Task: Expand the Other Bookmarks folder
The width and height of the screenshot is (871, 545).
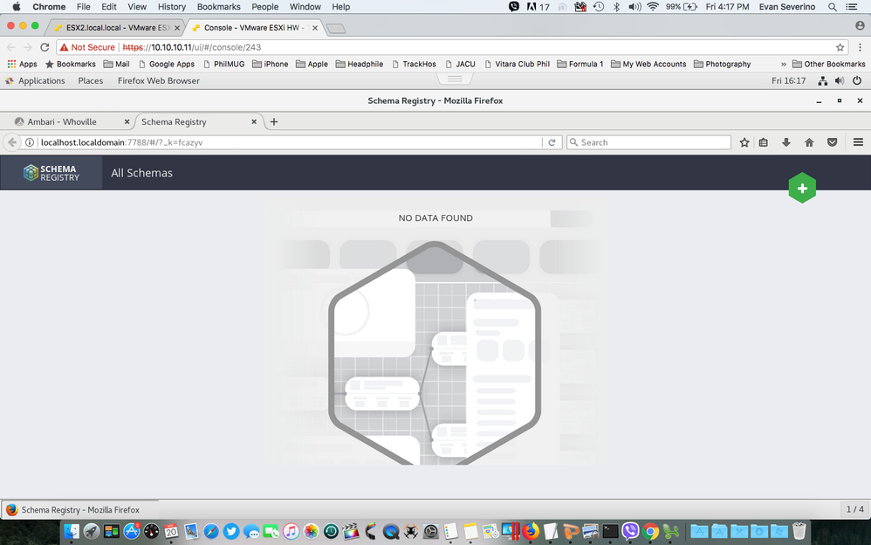Action: coord(829,64)
